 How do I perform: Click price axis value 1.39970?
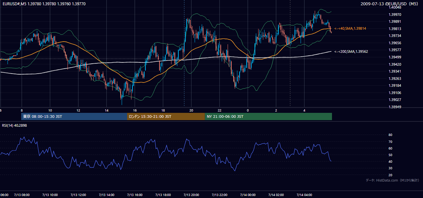[x=395, y=15]
